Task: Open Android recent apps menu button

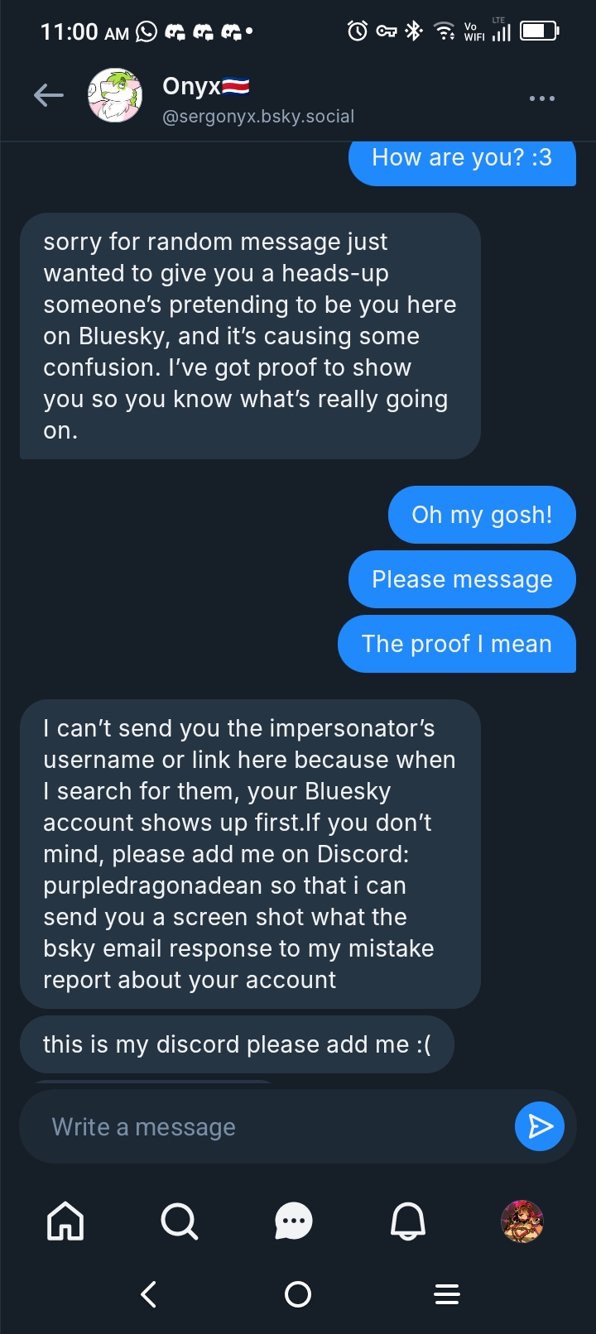Action: tap(447, 1294)
